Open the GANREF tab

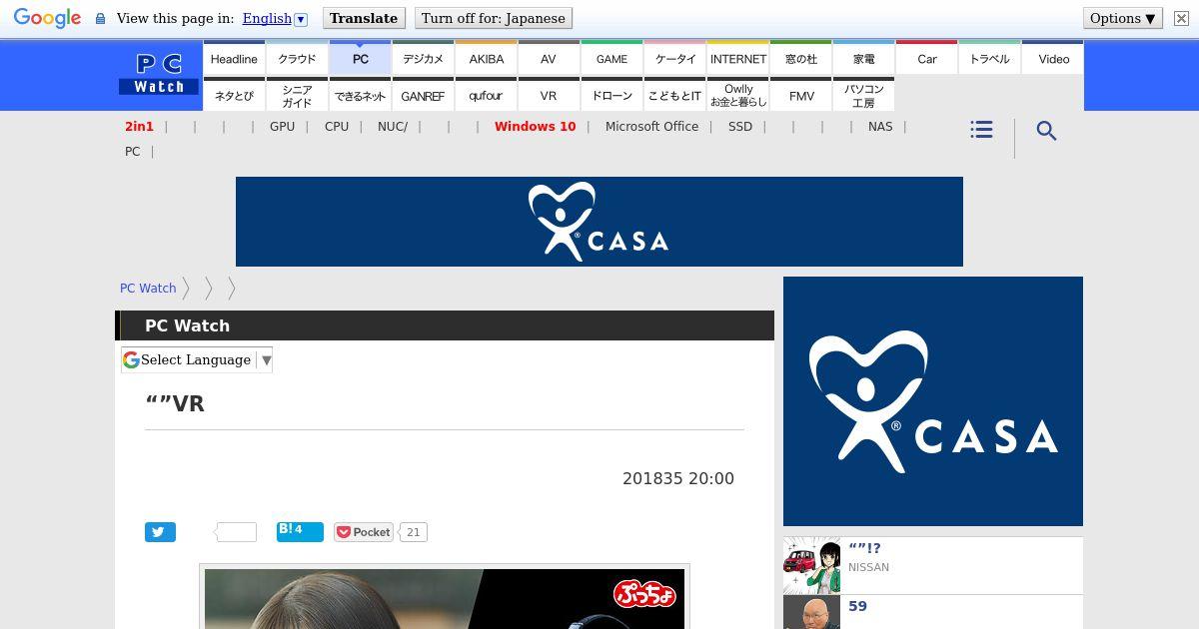423,96
